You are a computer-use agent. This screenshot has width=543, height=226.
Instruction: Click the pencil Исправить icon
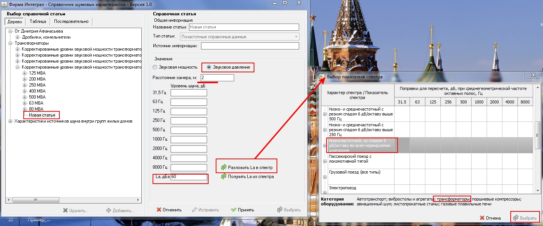[195, 210]
